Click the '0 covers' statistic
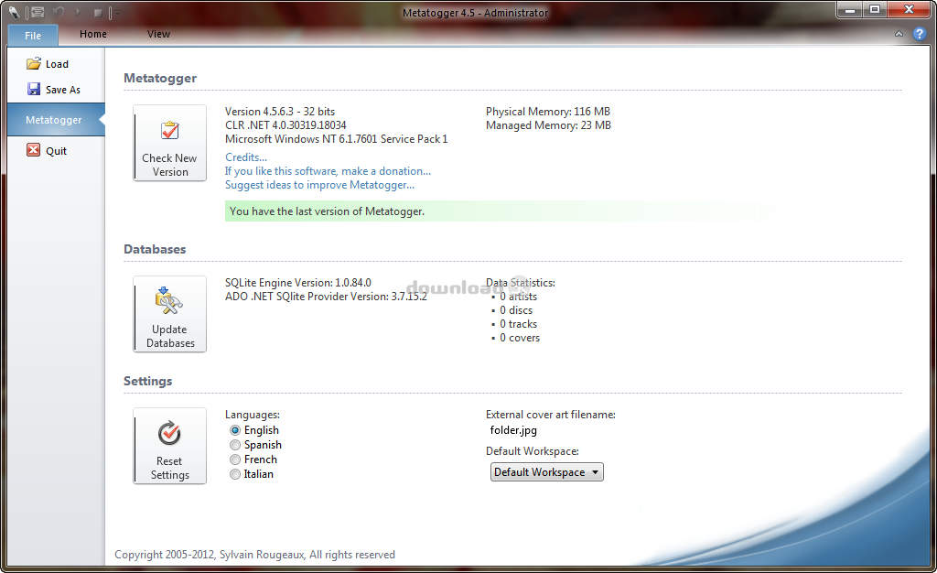The image size is (937, 573). tap(520, 338)
